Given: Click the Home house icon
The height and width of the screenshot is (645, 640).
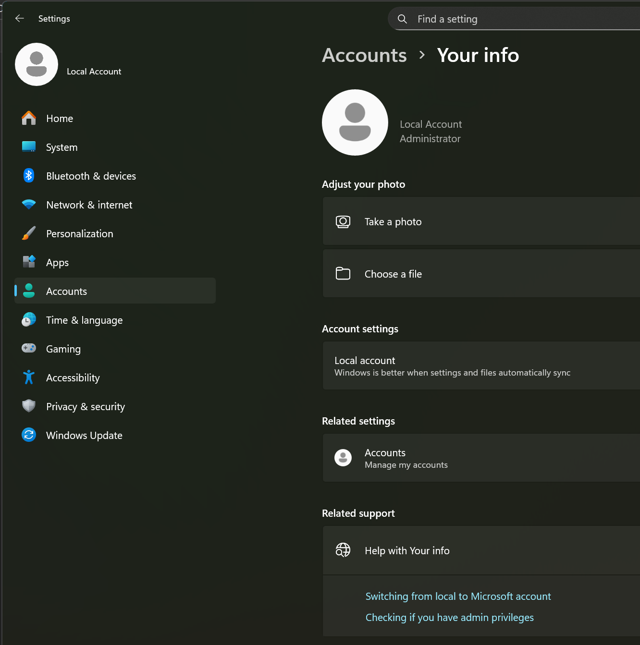Looking at the screenshot, I should pyautogui.click(x=29, y=118).
